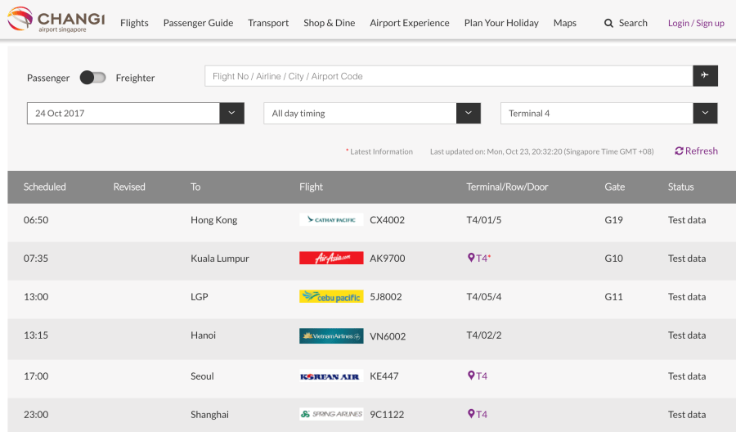Click the AirAsia airline logo
The image size is (736, 432).
[x=331, y=259]
